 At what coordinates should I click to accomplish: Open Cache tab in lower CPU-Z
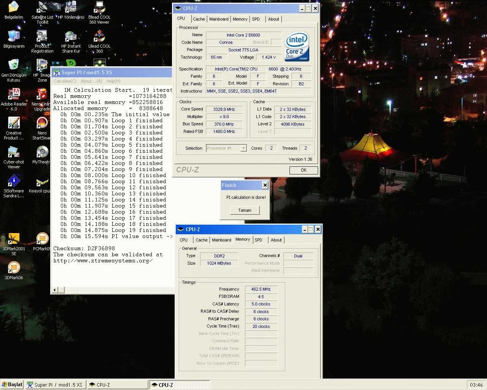[x=201, y=240]
